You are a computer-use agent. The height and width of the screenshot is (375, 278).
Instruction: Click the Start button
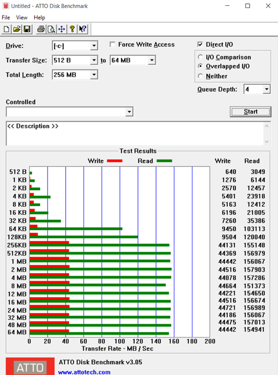point(251,111)
